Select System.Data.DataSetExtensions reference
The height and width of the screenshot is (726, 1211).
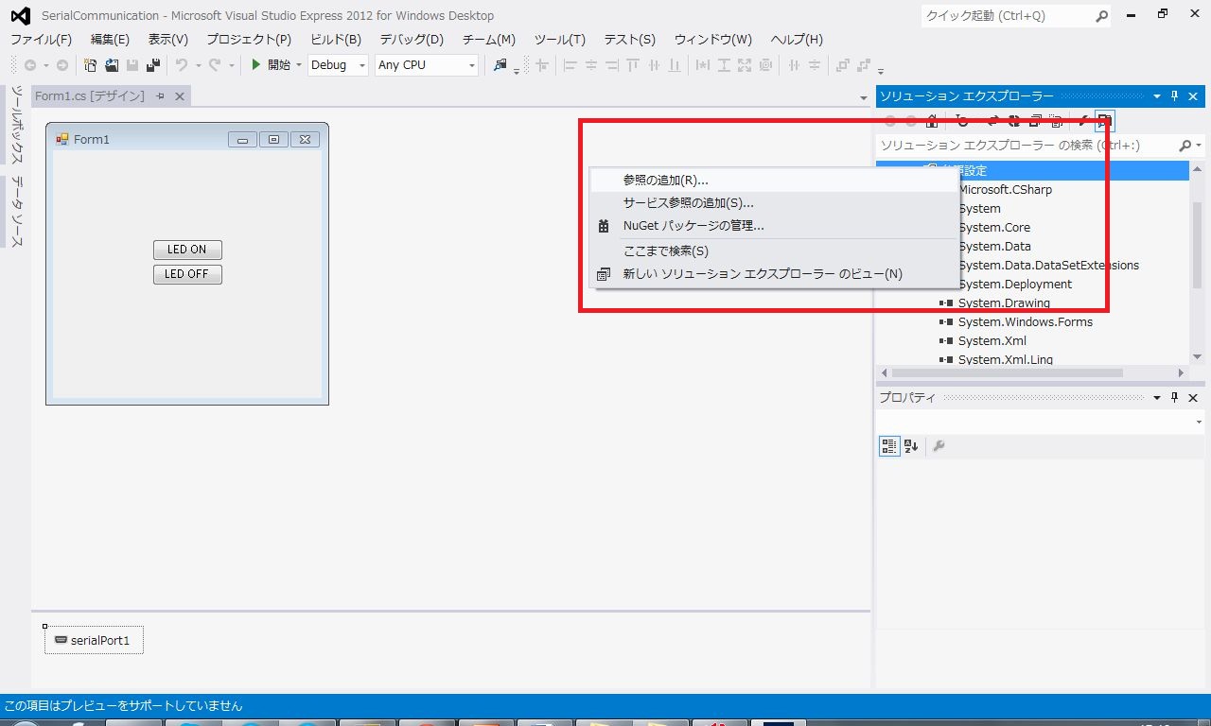[x=1048, y=266]
